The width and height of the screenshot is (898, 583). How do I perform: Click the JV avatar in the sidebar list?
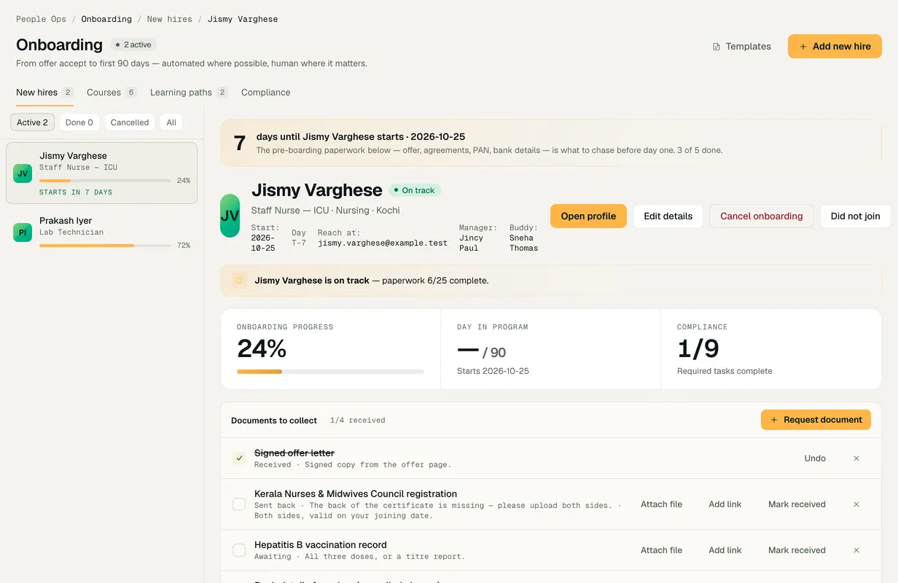pyautogui.click(x=23, y=173)
